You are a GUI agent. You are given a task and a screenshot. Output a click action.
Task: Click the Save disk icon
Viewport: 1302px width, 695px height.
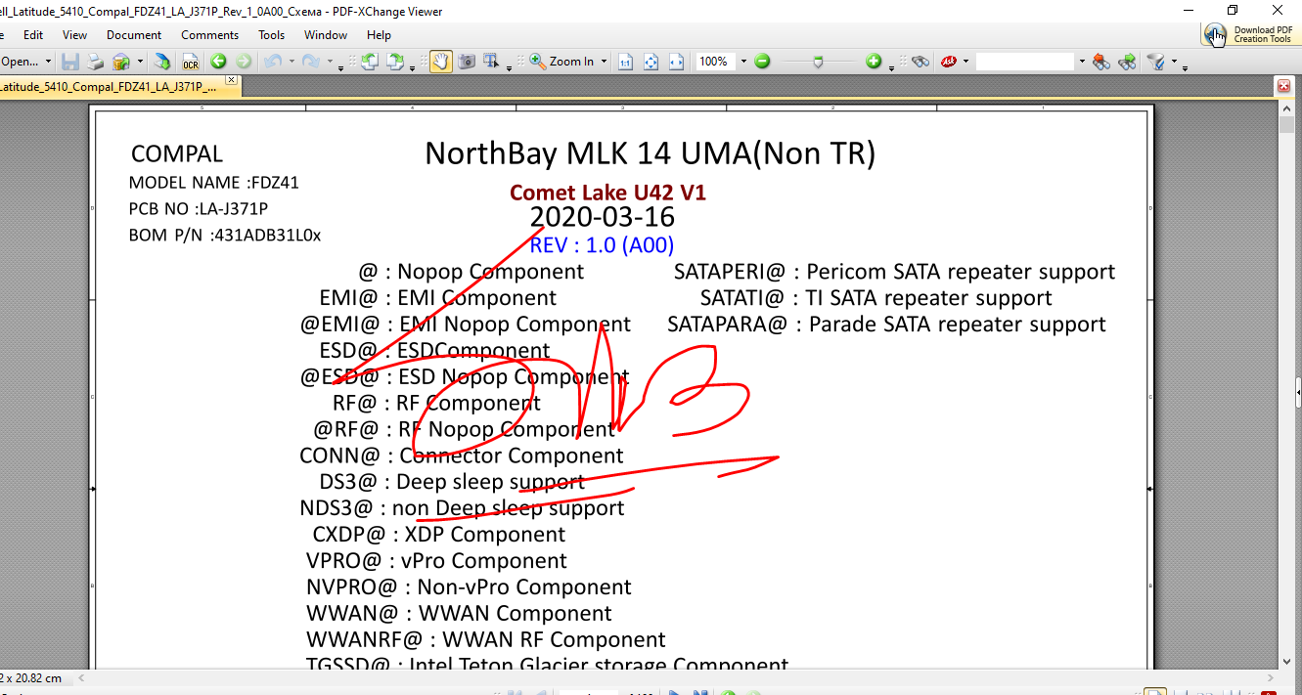tap(70, 62)
